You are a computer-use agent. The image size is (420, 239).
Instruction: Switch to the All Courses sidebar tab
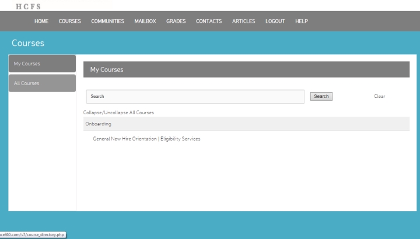point(42,83)
